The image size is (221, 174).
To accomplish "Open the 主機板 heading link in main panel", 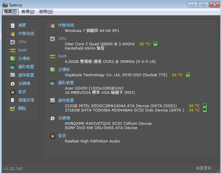I will pyautogui.click(x=64, y=70).
